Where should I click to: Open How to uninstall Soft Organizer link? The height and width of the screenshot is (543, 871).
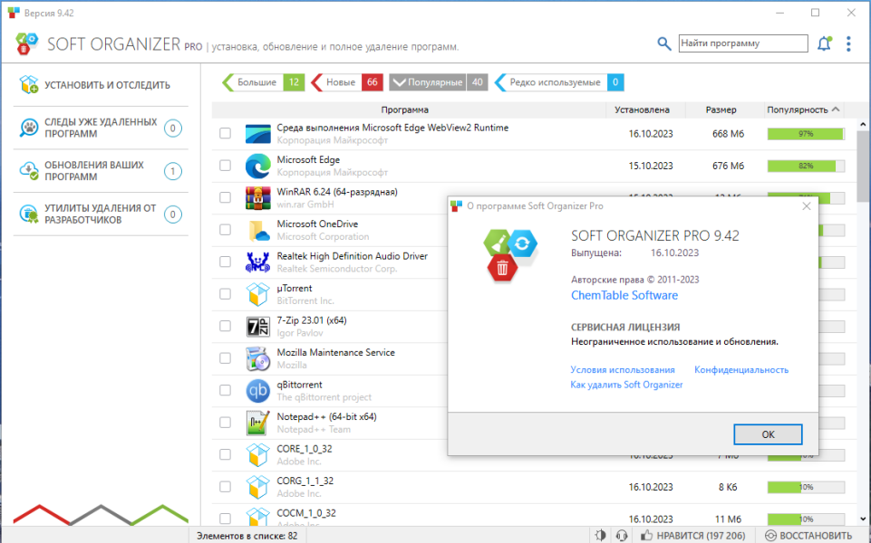(x=626, y=385)
